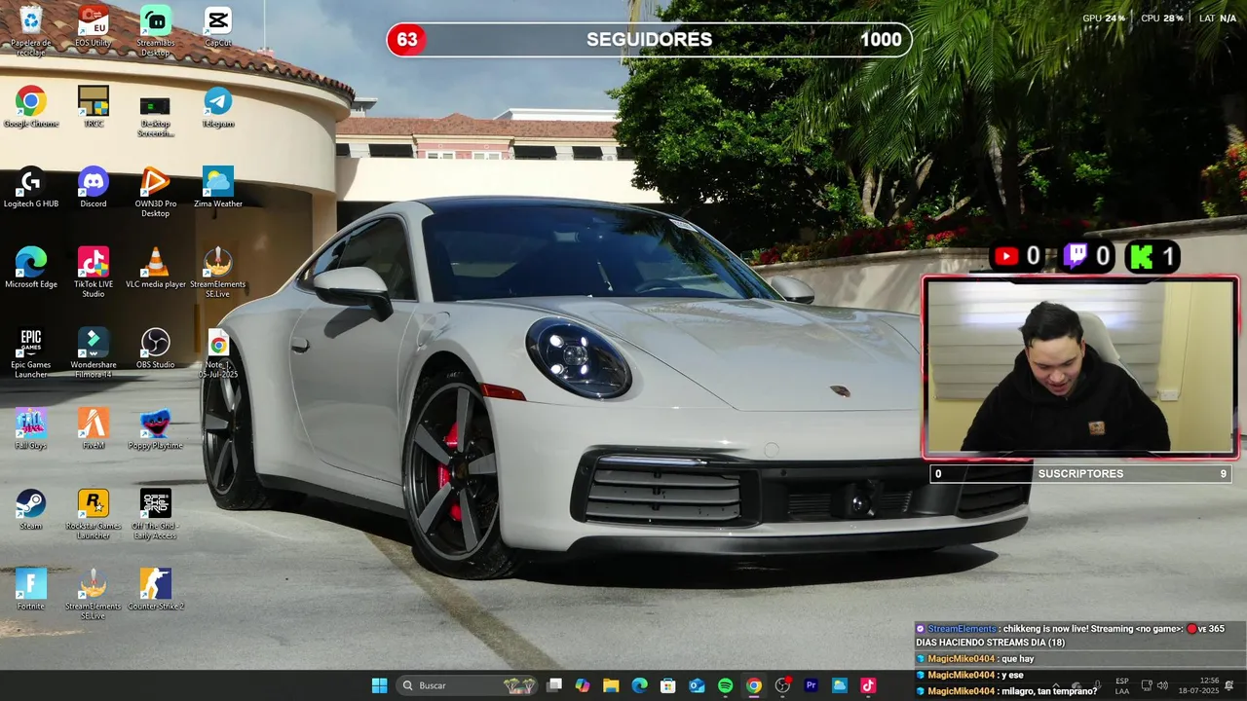Click the 'LAT N/A' latency readout
Viewport: 1247px width, 701px height.
coord(1218,18)
